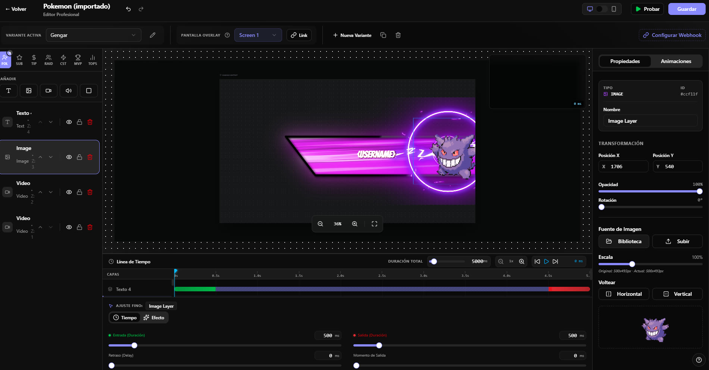Toggle the desktop/mobile preview switch
The width and height of the screenshot is (709, 370).
pyautogui.click(x=602, y=9)
